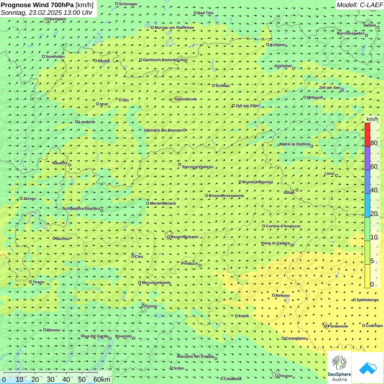Click the 'Predazzo' town label

pos(190,263)
